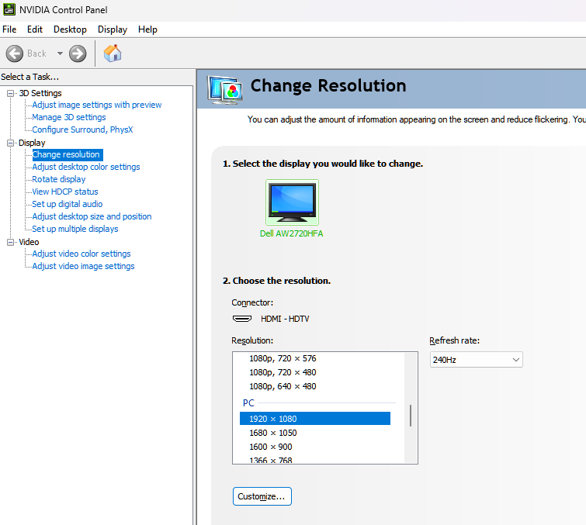Click the Forward arrow button

(x=78, y=54)
